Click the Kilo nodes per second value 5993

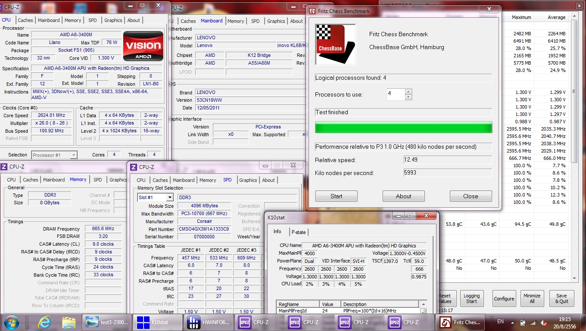tap(447, 173)
